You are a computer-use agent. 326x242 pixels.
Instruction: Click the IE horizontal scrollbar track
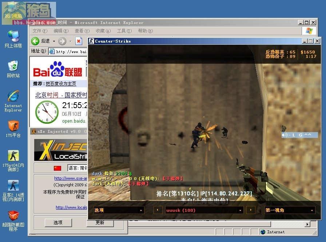coord(288,224)
